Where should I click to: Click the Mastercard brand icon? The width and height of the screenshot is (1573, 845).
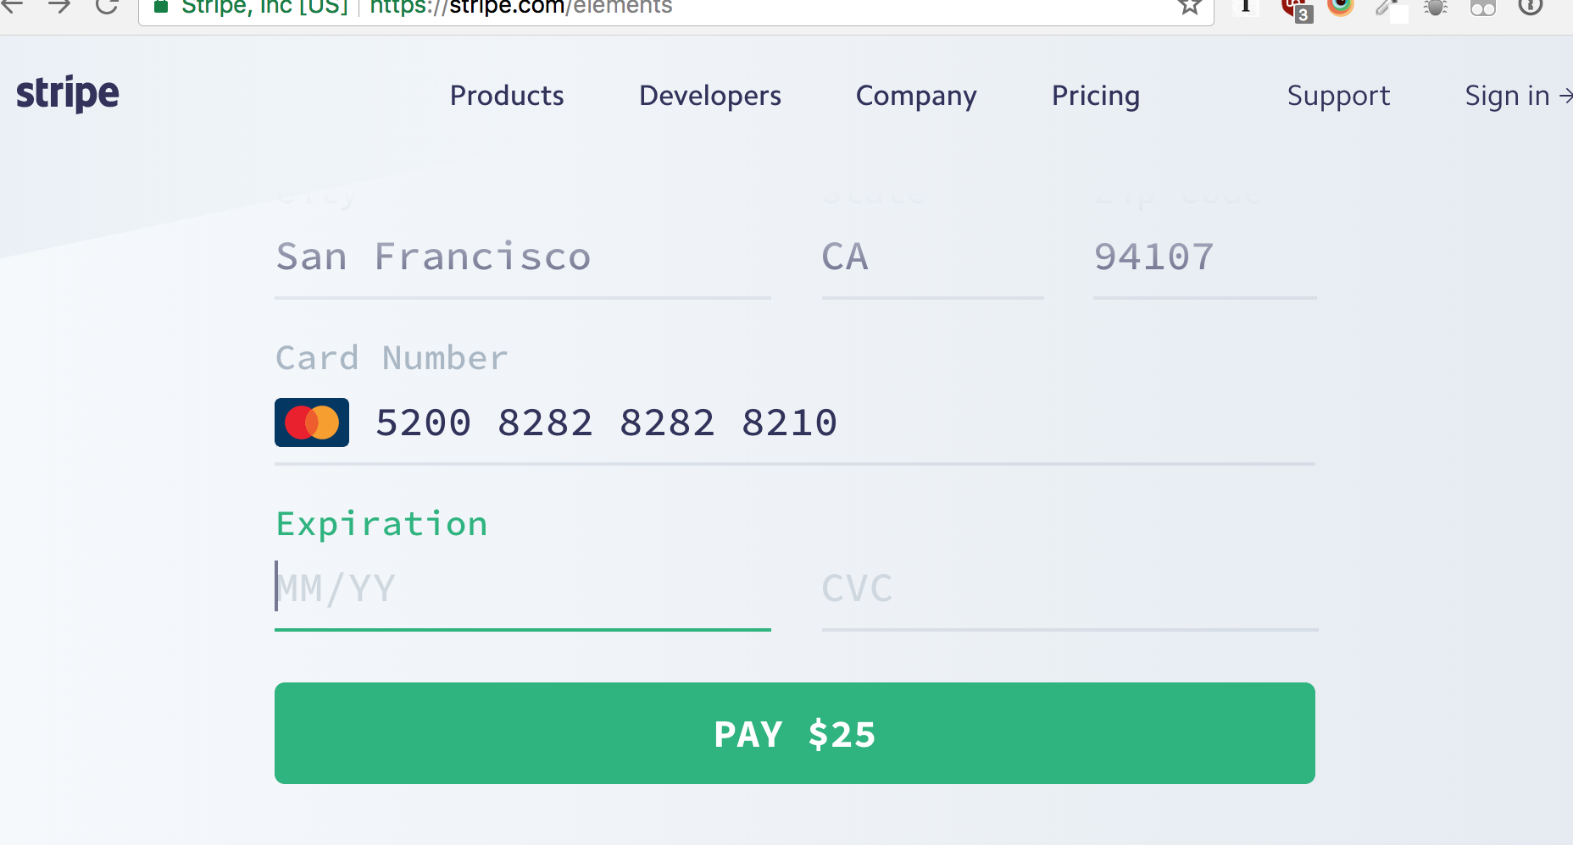(x=312, y=422)
